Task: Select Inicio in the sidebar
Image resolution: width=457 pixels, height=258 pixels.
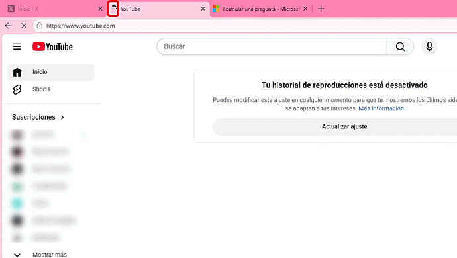Action: pos(51,72)
